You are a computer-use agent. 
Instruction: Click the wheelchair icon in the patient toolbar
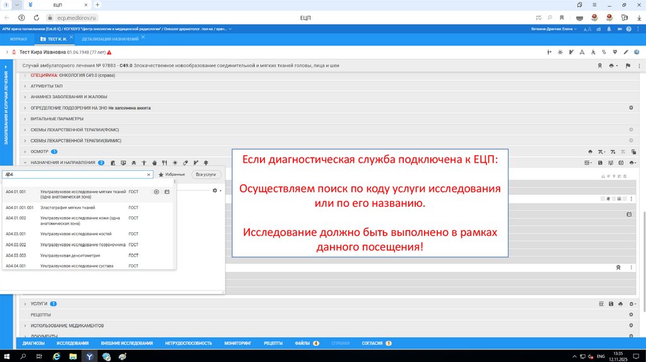click(x=592, y=52)
